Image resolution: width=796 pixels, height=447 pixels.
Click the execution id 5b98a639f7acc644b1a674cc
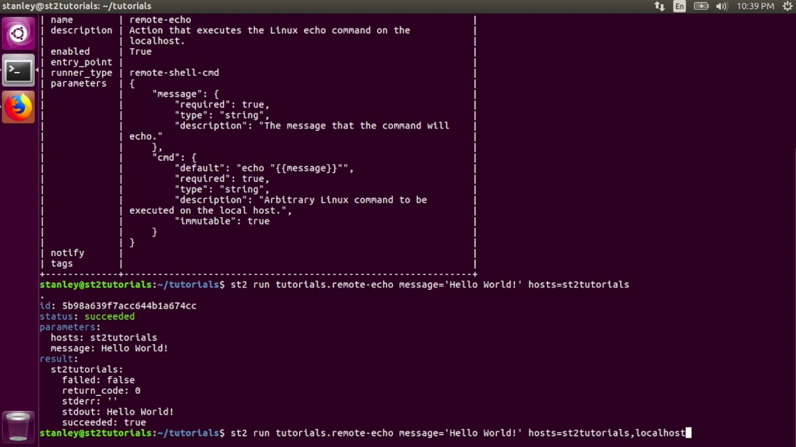129,306
